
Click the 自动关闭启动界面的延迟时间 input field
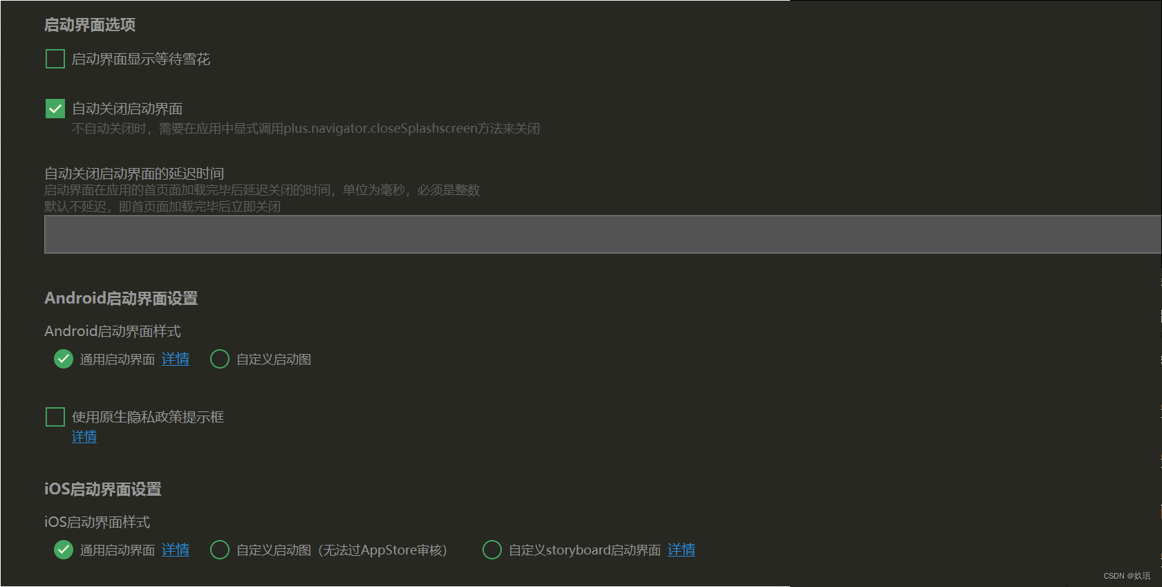(603, 234)
